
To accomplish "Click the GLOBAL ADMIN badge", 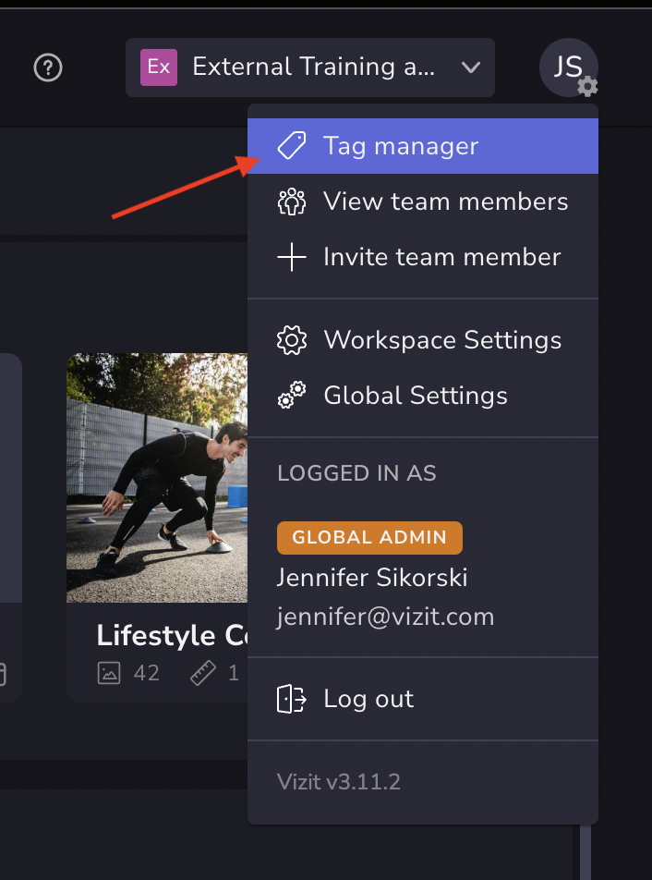I will tap(369, 538).
